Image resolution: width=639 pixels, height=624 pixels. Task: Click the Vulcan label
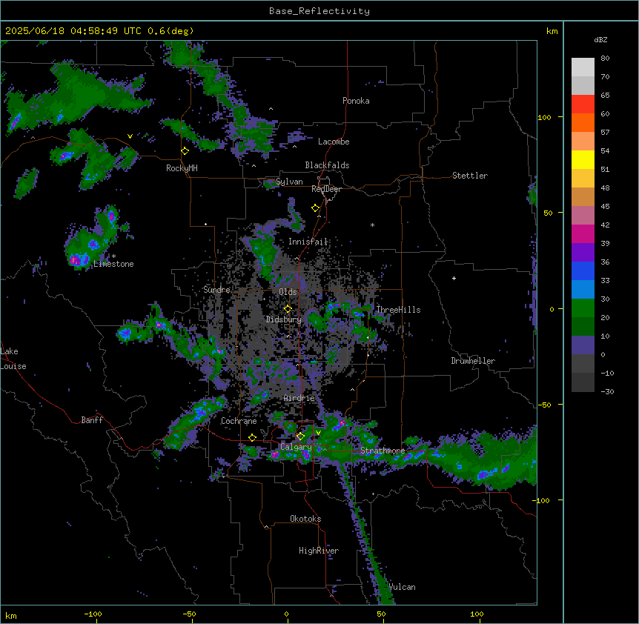[x=402, y=587]
